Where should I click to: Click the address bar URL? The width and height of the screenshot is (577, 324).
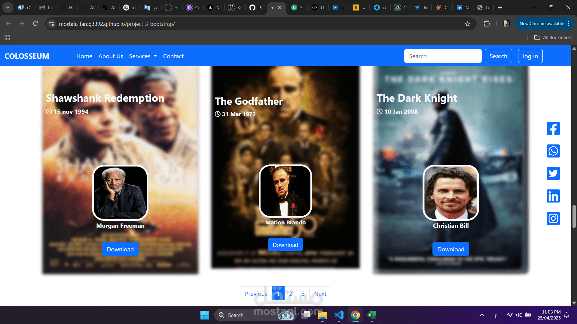click(x=117, y=24)
